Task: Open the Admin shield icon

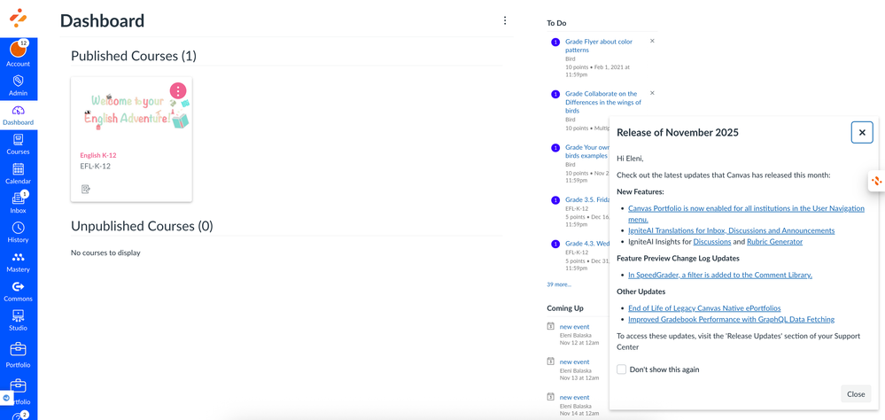Action: pos(18,85)
